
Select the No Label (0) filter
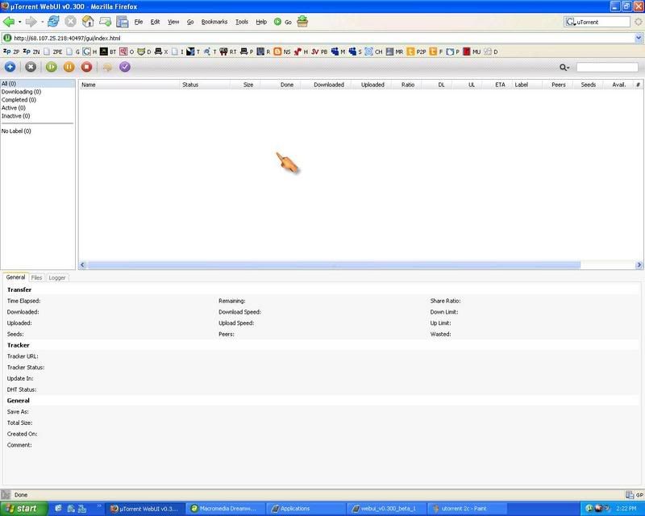click(16, 131)
